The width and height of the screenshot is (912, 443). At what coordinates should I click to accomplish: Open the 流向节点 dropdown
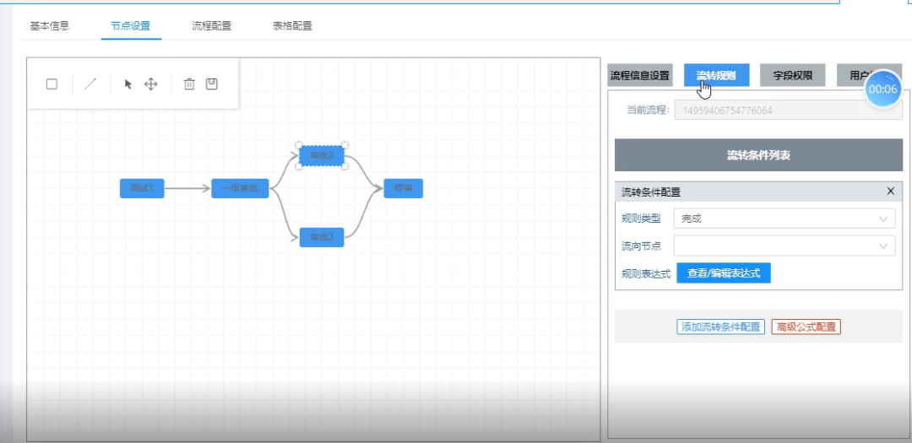(784, 246)
